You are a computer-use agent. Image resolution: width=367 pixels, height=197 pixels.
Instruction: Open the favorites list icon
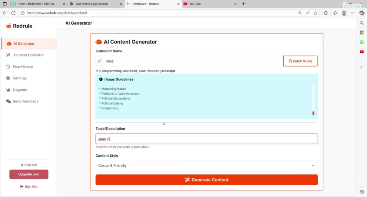[x=335, y=13]
